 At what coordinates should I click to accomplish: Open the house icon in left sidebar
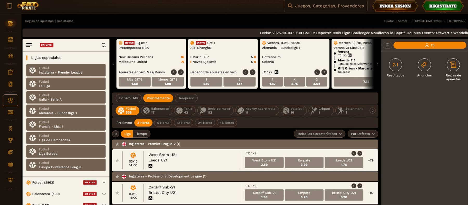pyautogui.click(x=10, y=56)
